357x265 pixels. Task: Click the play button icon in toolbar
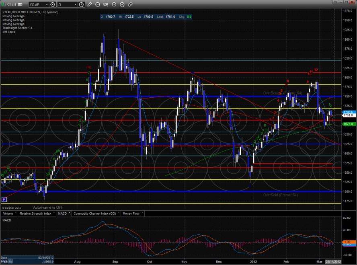(x=115, y=5)
